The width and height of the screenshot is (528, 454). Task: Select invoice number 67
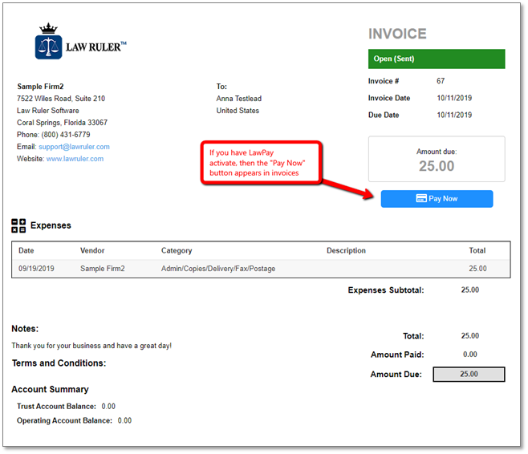(441, 81)
